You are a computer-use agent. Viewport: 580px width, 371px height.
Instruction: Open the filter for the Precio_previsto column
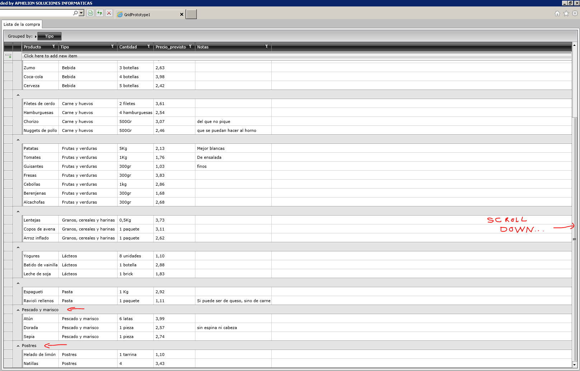click(190, 47)
